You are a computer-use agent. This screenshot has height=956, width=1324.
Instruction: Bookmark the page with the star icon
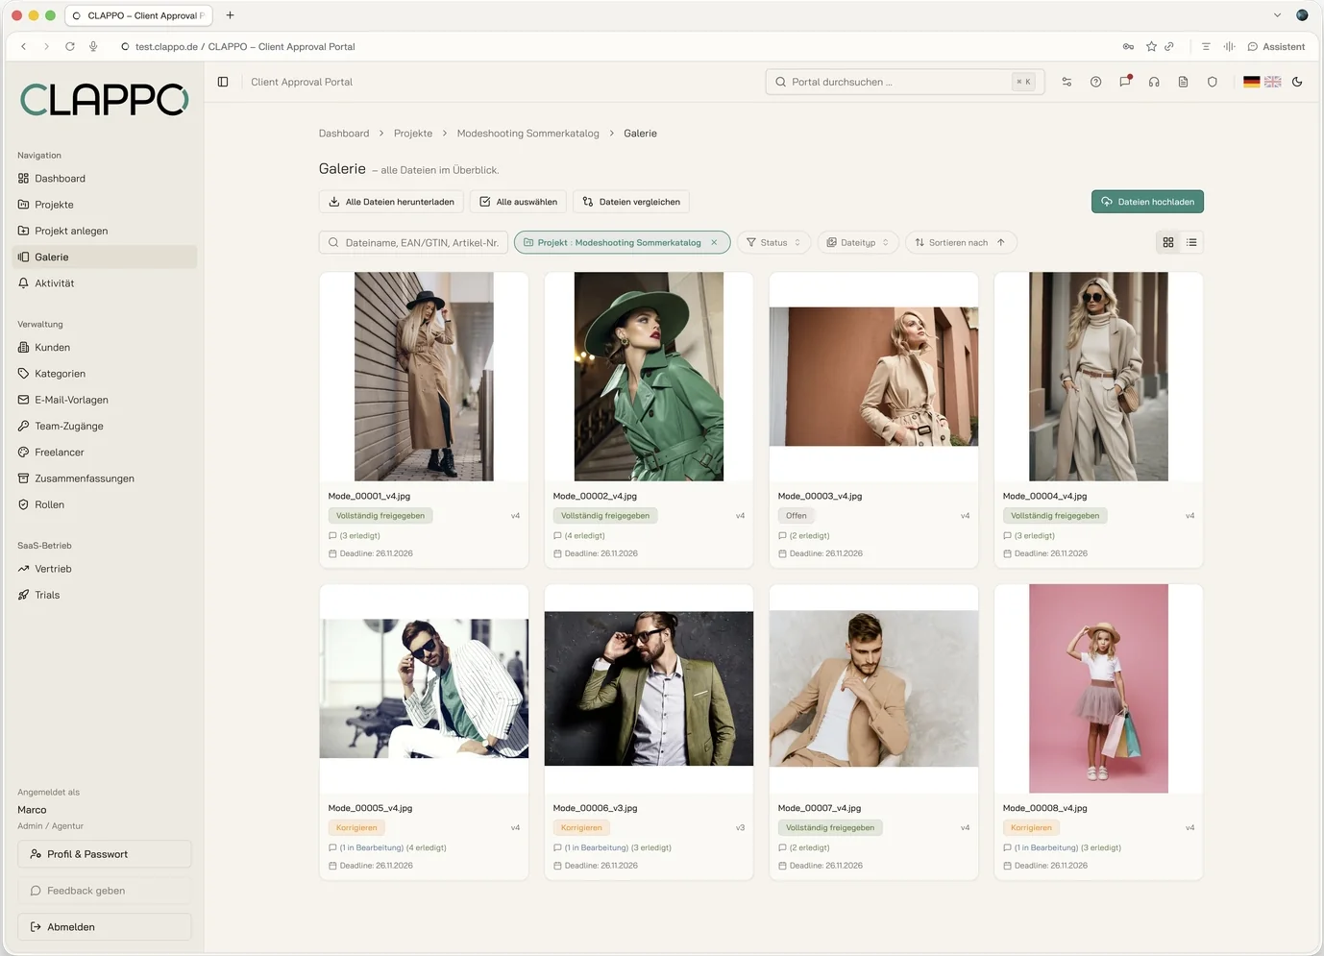pos(1151,46)
